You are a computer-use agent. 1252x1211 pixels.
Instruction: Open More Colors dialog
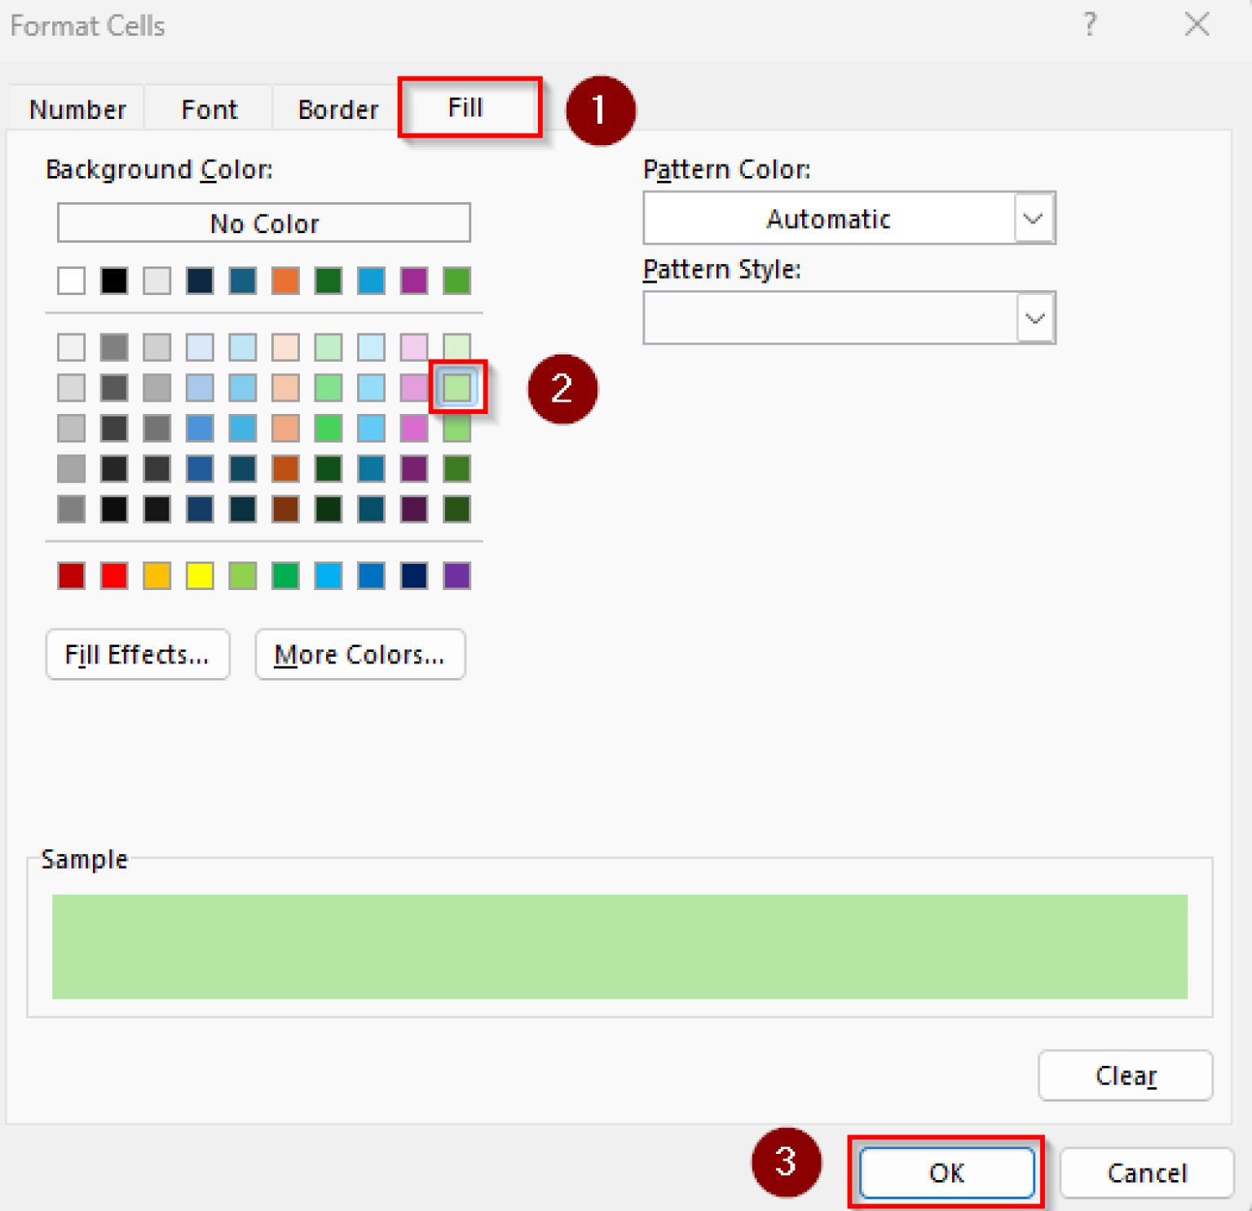(359, 654)
